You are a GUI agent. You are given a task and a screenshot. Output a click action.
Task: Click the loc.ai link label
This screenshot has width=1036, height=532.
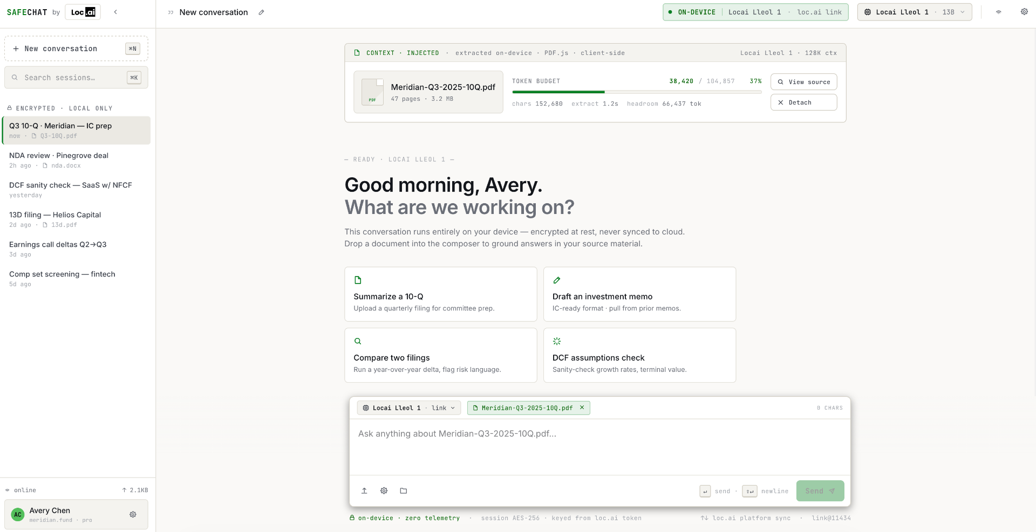[x=819, y=12]
